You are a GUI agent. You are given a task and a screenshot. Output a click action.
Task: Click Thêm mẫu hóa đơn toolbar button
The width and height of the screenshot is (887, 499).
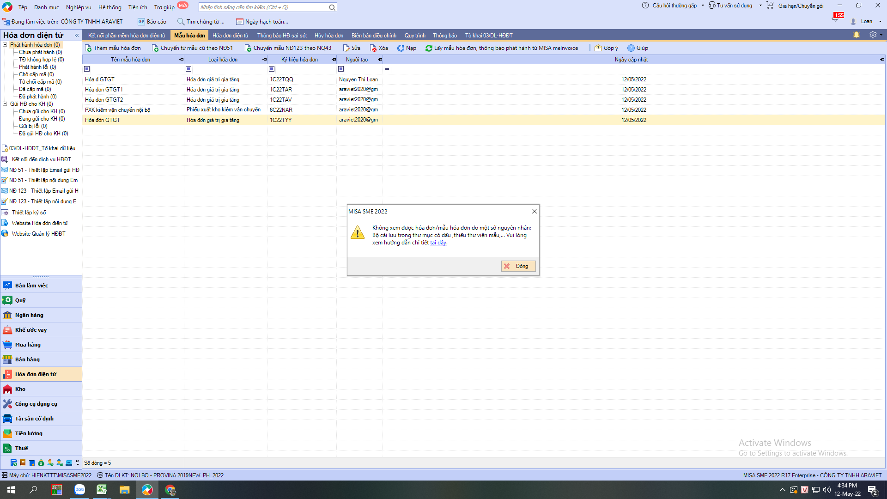click(113, 48)
